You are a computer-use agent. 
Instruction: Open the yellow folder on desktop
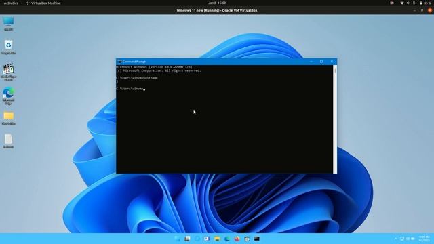pos(9,118)
